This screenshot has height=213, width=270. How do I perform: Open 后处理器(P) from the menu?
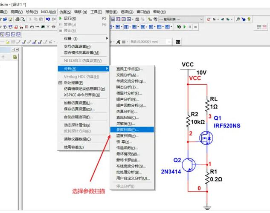83,83
